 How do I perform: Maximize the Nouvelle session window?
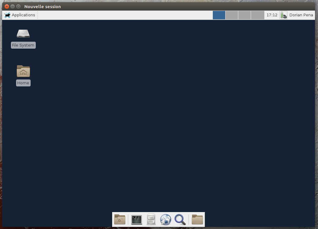(x=18, y=6)
